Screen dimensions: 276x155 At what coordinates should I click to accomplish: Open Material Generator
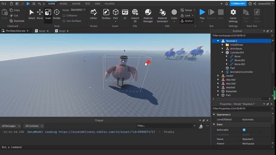pos(162,15)
